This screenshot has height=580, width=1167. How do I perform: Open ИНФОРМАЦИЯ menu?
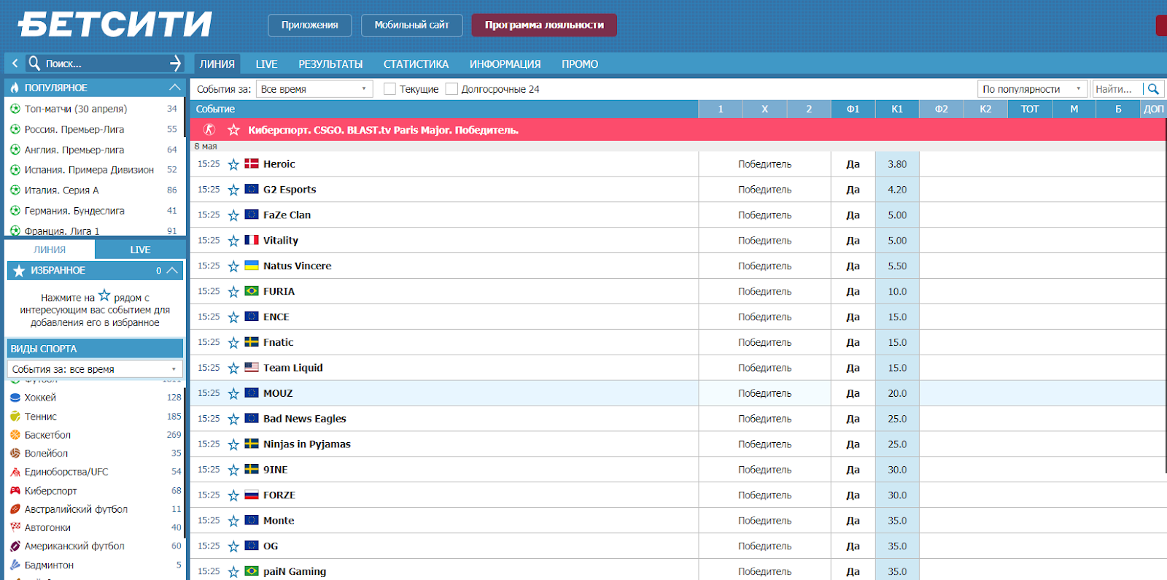tap(505, 64)
